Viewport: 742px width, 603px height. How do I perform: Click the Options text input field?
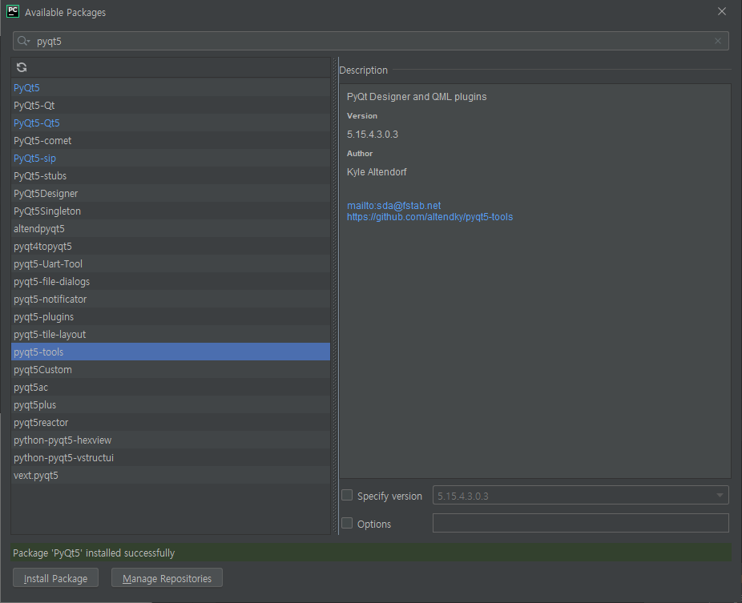coord(581,523)
